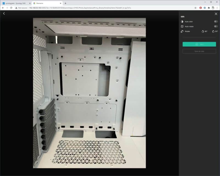The image size is (220, 176).
Task: Reload the page in the browser
Action: click(11, 8)
